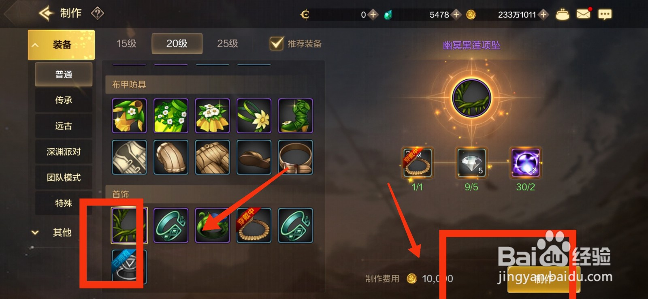Screen dimensions: 648x299
Task: Click the back arrow next to 制作
Action: coord(46,13)
